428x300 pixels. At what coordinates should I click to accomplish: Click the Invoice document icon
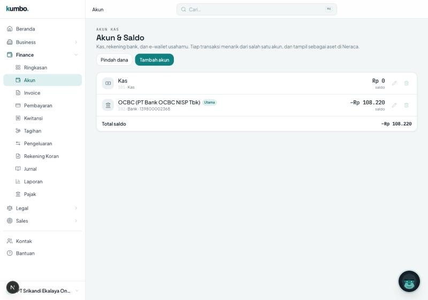pyautogui.click(x=18, y=92)
